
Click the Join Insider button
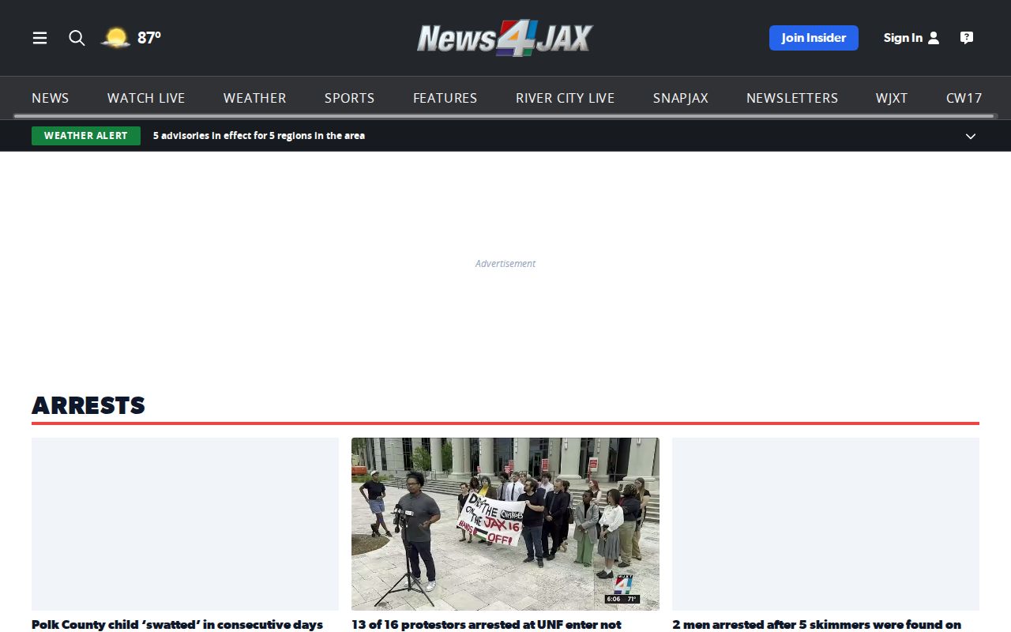tap(814, 38)
